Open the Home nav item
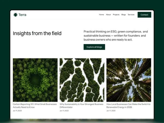 coord(101,15)
